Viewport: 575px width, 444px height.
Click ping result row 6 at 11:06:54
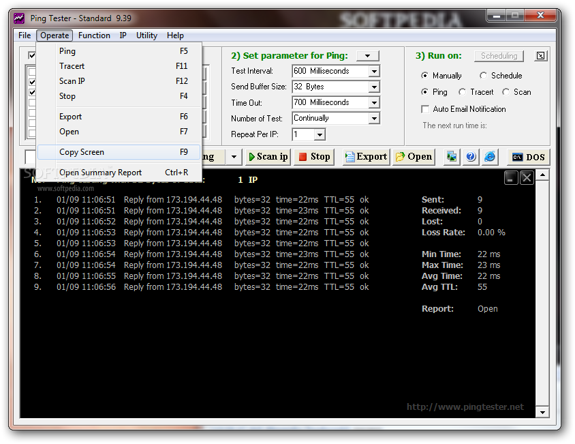pyautogui.click(x=202, y=254)
